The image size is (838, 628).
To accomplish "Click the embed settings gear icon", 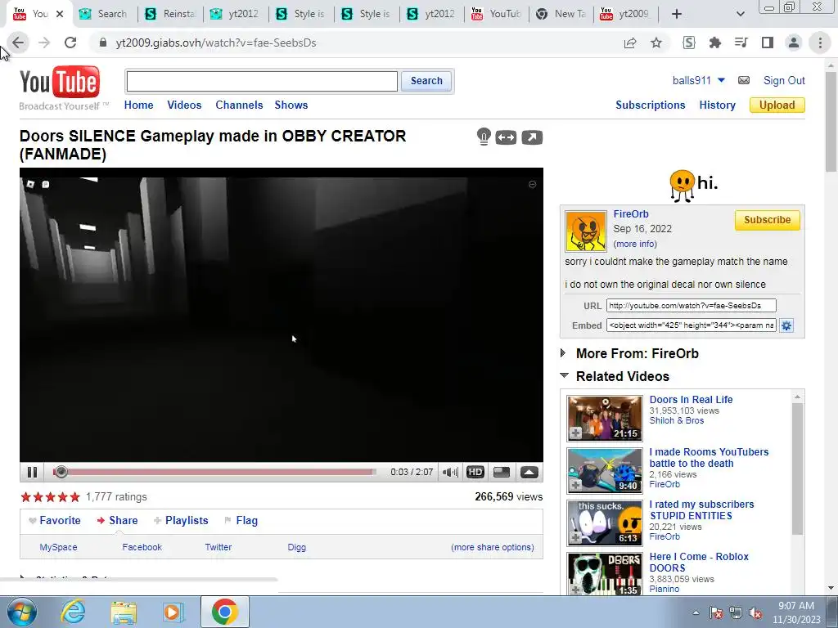I will pos(786,325).
